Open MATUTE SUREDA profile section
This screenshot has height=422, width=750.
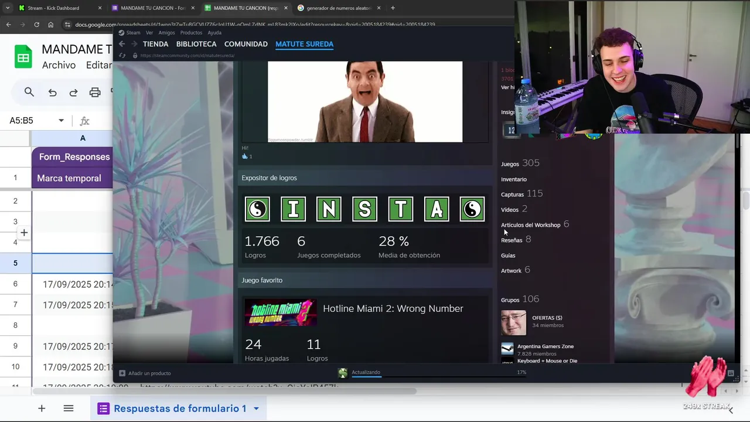[x=304, y=44]
